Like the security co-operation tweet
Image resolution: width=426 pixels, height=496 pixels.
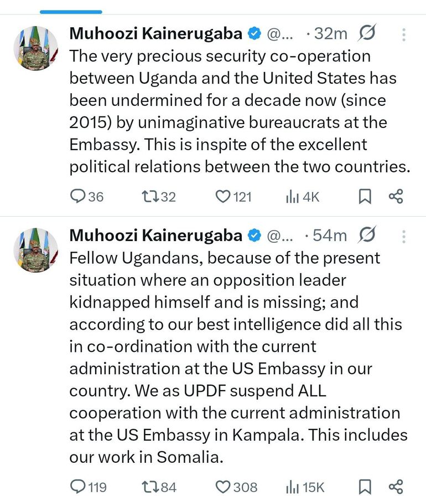point(223,196)
